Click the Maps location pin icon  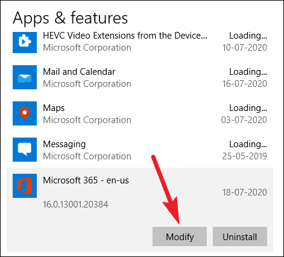tap(25, 113)
